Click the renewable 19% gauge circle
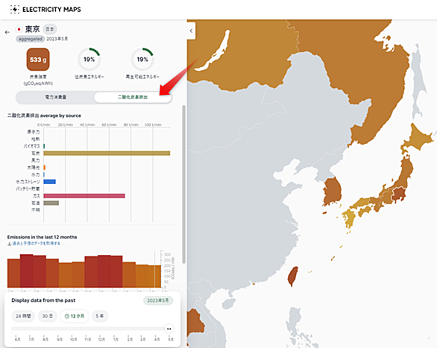This screenshot has height=348, width=437. click(142, 60)
